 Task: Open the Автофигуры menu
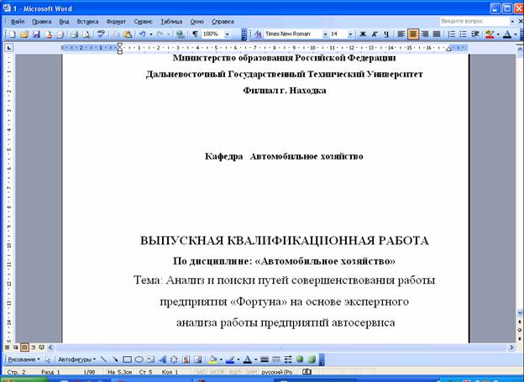[x=76, y=359]
